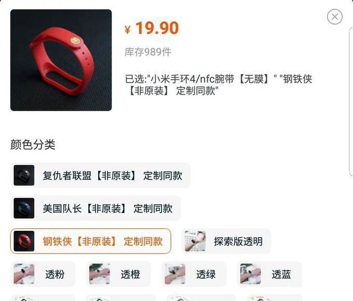This screenshot has height=301, width=353.
Task: Click the 透绿 wrist photo thumbnail
Action: point(175,274)
